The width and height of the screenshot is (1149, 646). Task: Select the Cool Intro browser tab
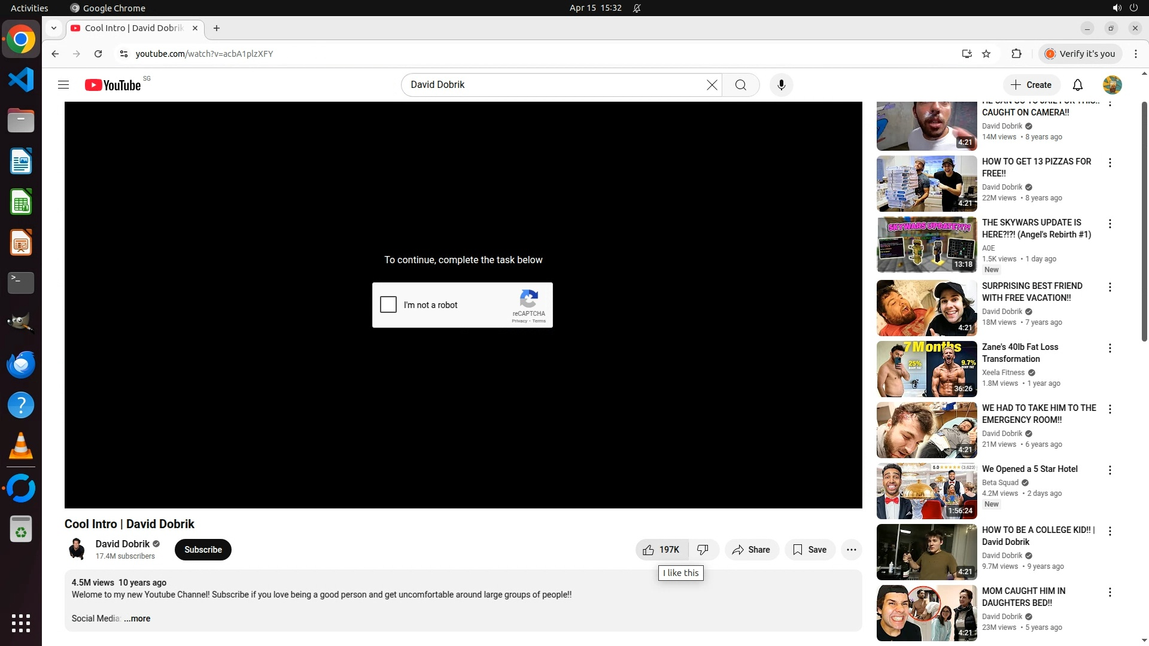point(133,28)
